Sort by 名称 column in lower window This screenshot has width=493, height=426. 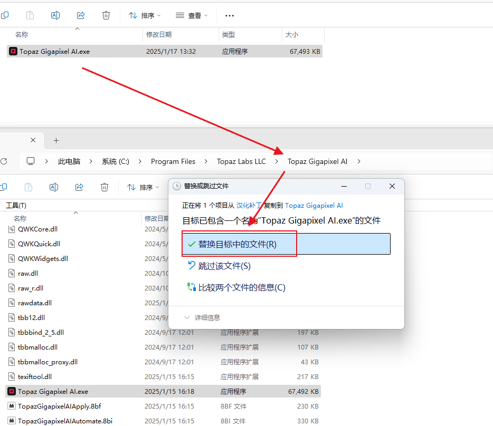pyautogui.click(x=20, y=218)
